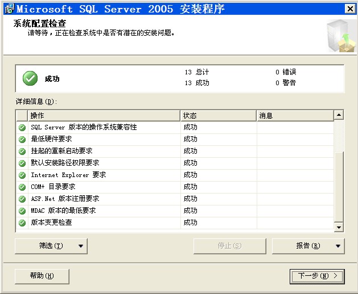Screen dimensions: 358x294
Task: Click the details list vertical scrollbar thumb
Action: [339, 187]
